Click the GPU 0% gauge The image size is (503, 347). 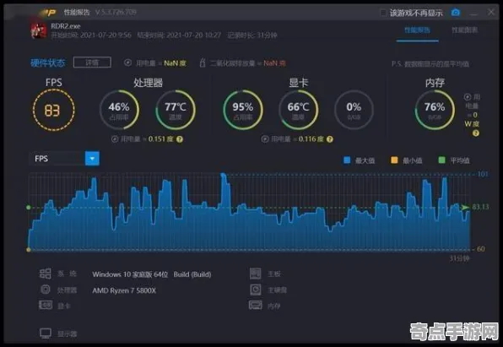coord(354,110)
